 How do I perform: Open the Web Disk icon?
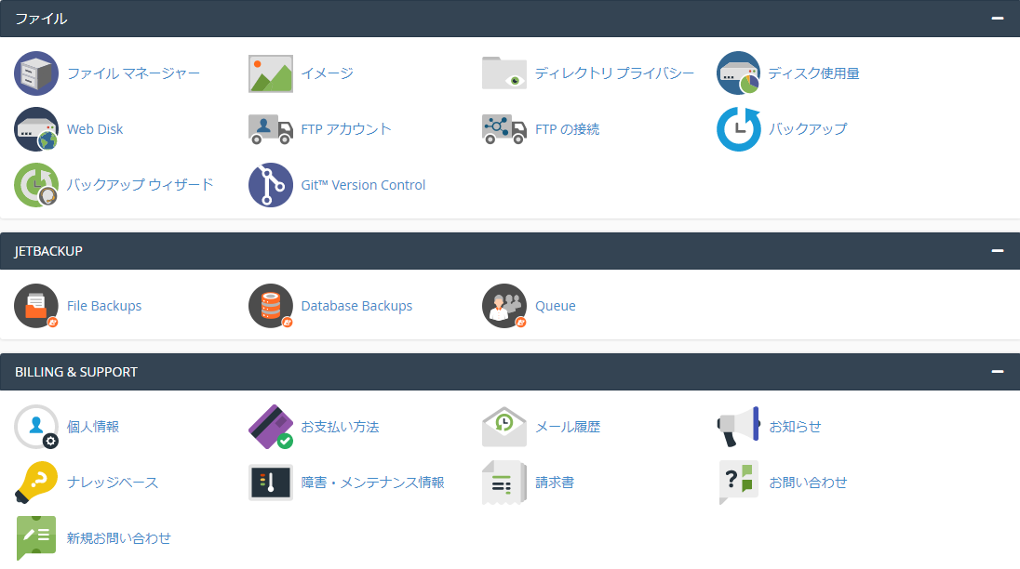point(36,129)
